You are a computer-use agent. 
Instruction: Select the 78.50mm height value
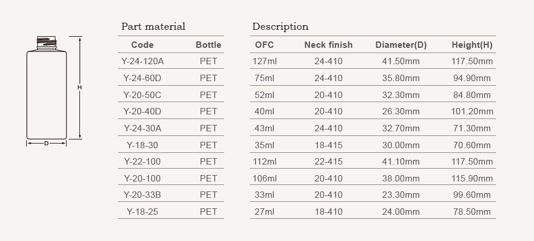point(472,212)
